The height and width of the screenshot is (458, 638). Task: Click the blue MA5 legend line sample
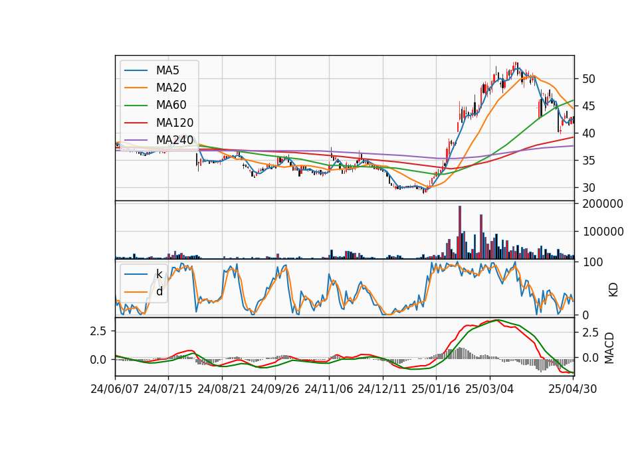136,71
